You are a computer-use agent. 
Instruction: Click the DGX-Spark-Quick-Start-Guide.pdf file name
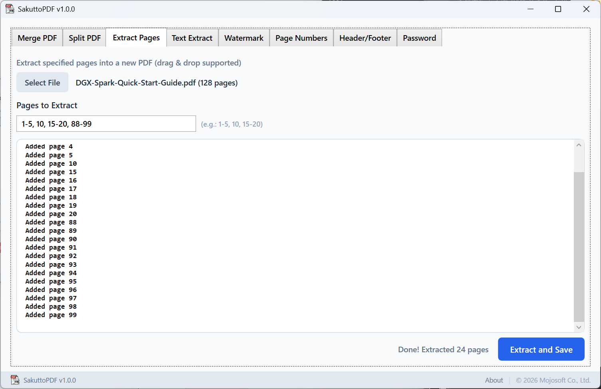click(157, 83)
